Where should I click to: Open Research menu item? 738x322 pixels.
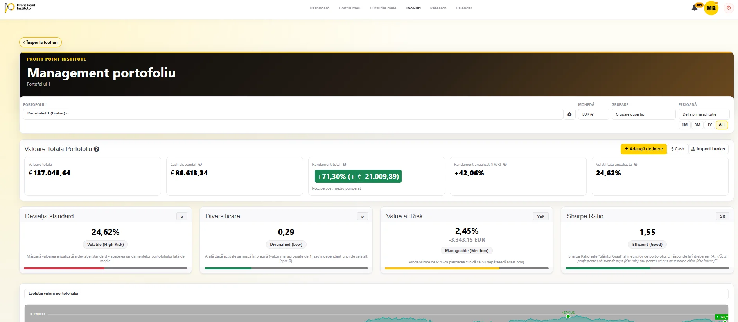point(438,8)
